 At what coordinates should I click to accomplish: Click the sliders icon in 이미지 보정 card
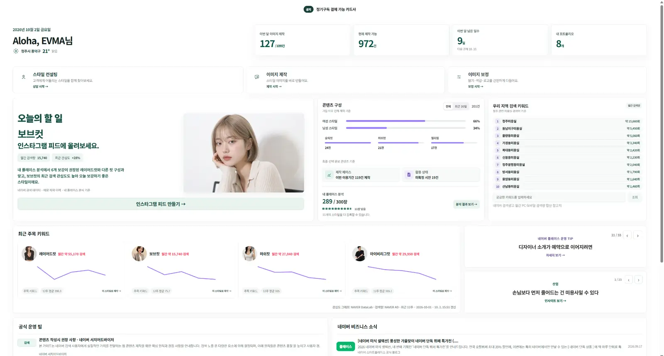pyautogui.click(x=459, y=77)
